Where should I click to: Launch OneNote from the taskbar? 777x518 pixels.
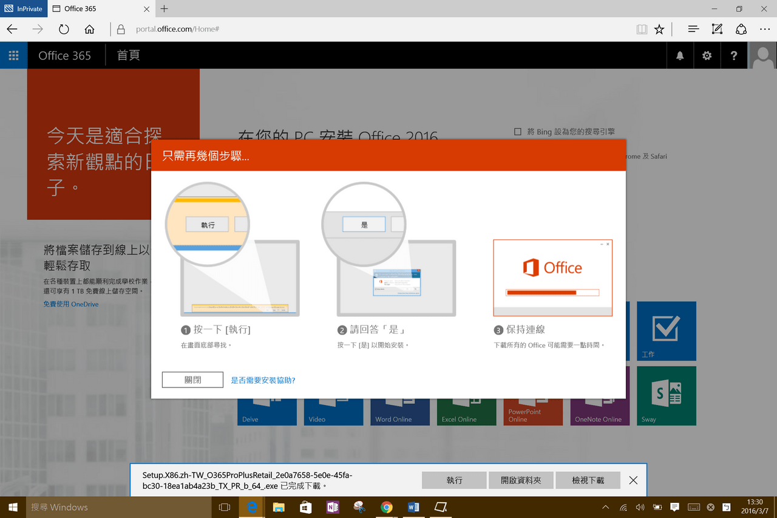tap(333, 507)
